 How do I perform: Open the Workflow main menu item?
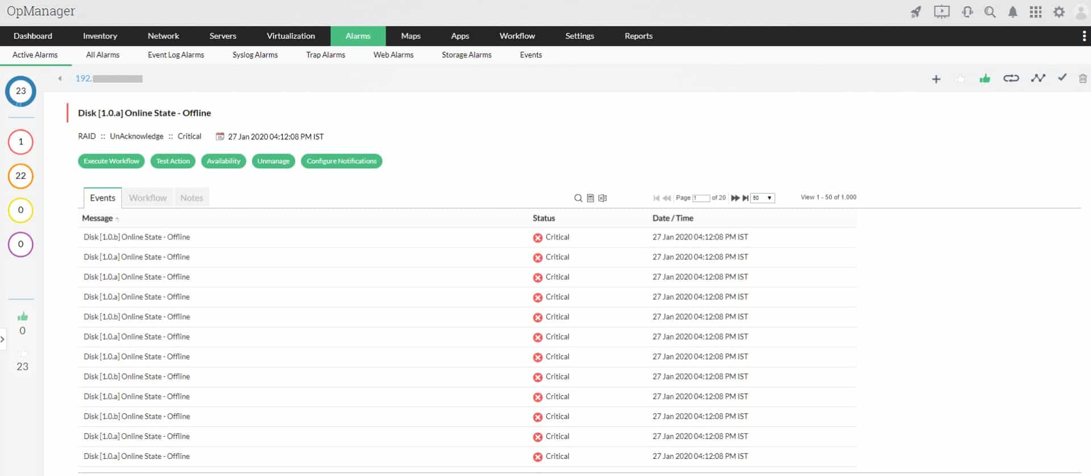click(517, 36)
